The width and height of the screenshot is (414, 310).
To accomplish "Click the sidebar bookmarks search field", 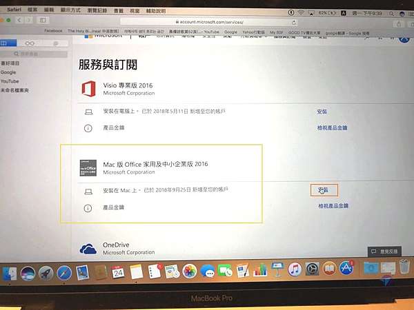I will tap(34, 54).
